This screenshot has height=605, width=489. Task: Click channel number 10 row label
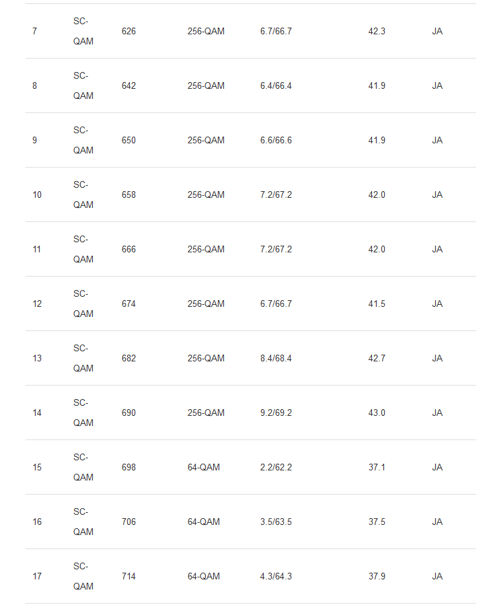point(37,195)
